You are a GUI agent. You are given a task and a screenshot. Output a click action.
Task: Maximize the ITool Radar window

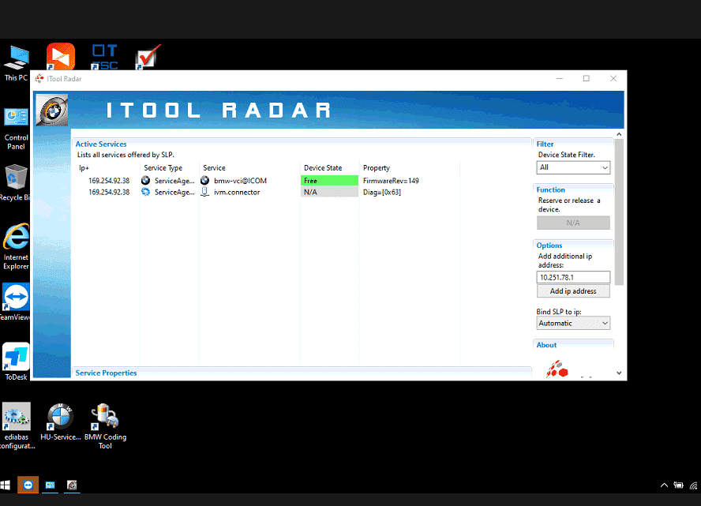pyautogui.click(x=586, y=79)
